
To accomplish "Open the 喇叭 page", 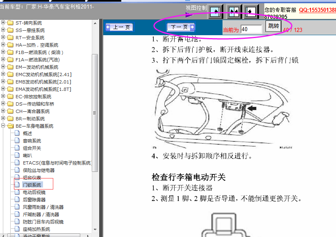I will [27, 156].
